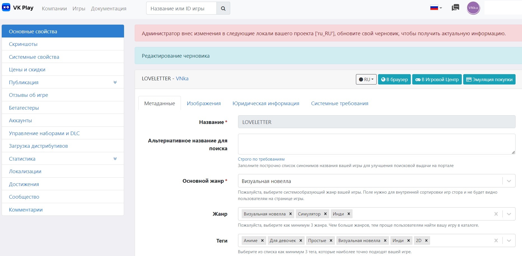Follow the Строго по требованиям link
Viewport: 522px width, 256px height.
tap(261, 159)
